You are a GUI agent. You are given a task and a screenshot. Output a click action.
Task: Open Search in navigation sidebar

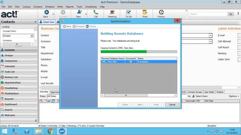(x=19, y=110)
